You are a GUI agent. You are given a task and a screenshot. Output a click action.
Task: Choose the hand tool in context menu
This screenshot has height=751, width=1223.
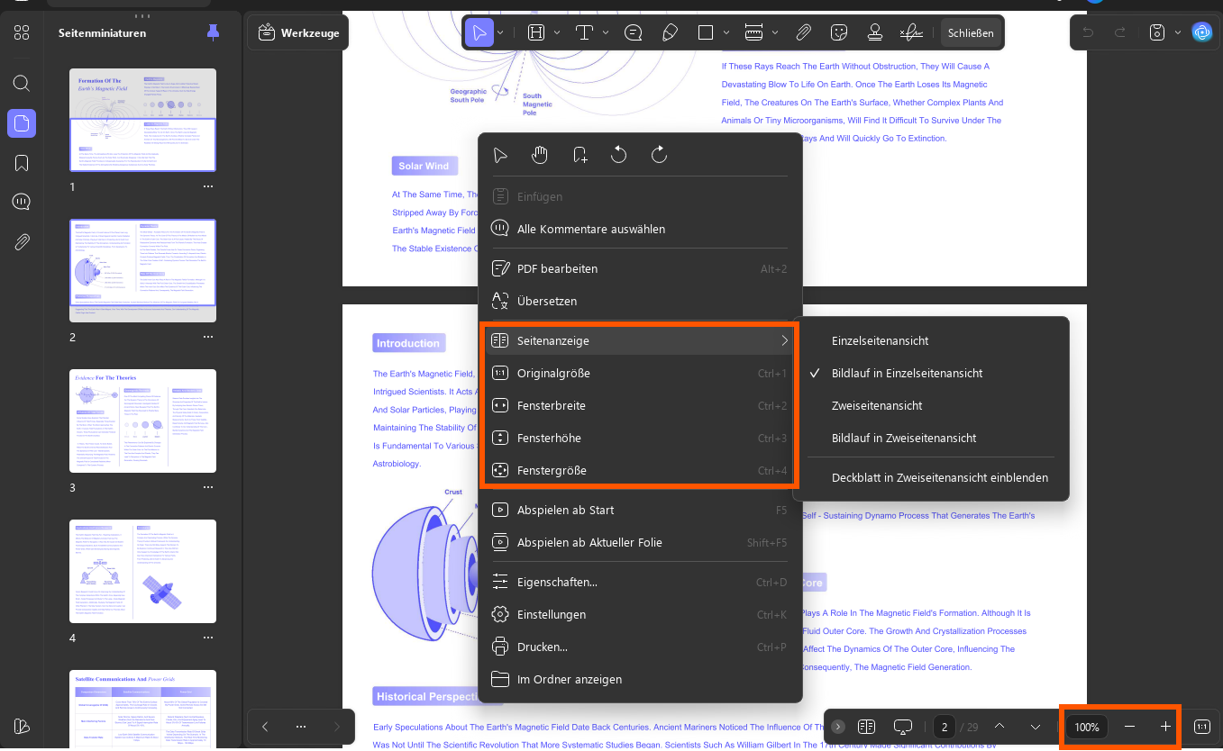[540, 155]
